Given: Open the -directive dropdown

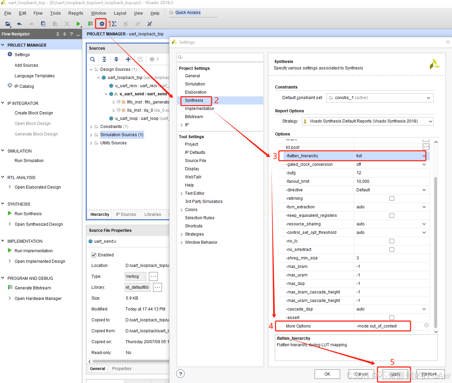Looking at the screenshot, I should [x=424, y=190].
